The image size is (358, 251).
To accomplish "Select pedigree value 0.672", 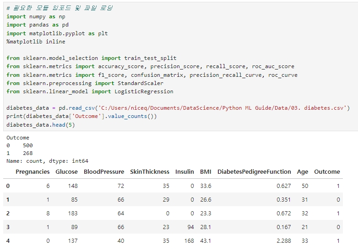I will point(283,214).
